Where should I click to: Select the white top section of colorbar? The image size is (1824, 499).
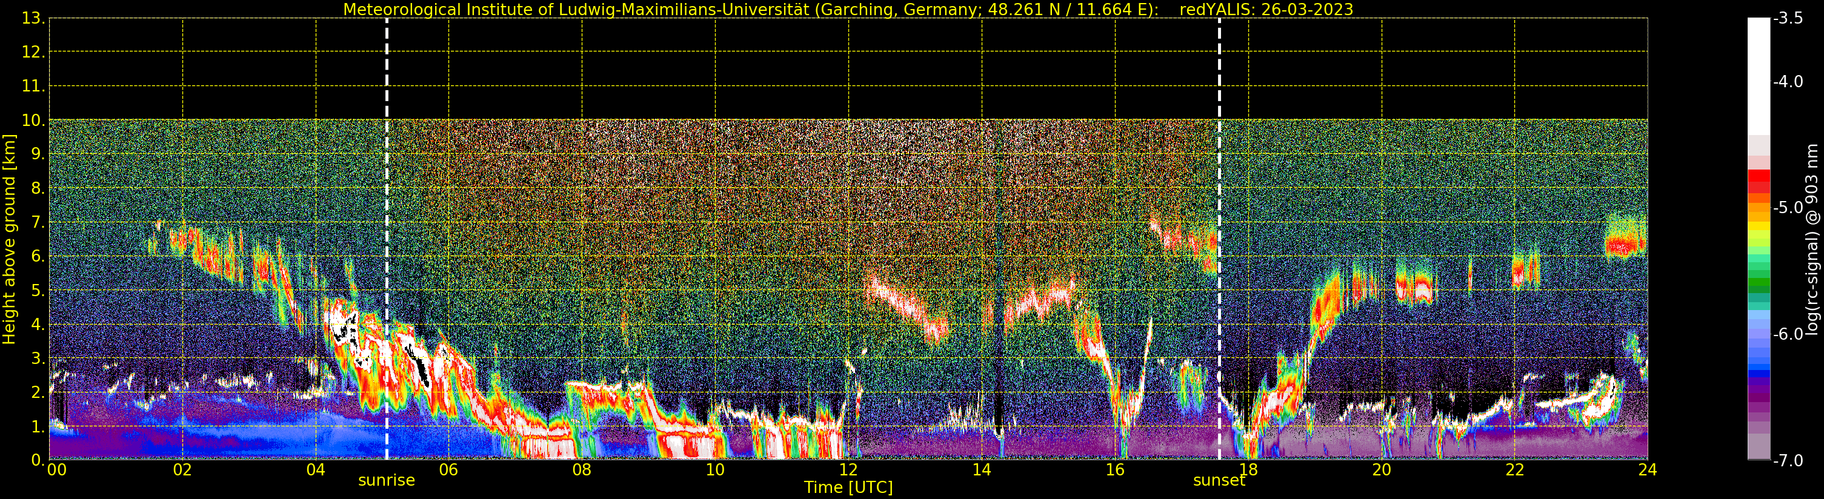pyautogui.click(x=1759, y=76)
